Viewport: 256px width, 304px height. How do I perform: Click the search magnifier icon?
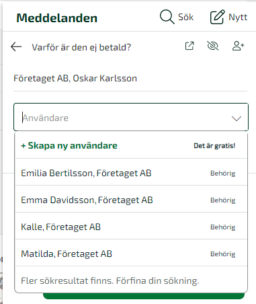pyautogui.click(x=167, y=17)
